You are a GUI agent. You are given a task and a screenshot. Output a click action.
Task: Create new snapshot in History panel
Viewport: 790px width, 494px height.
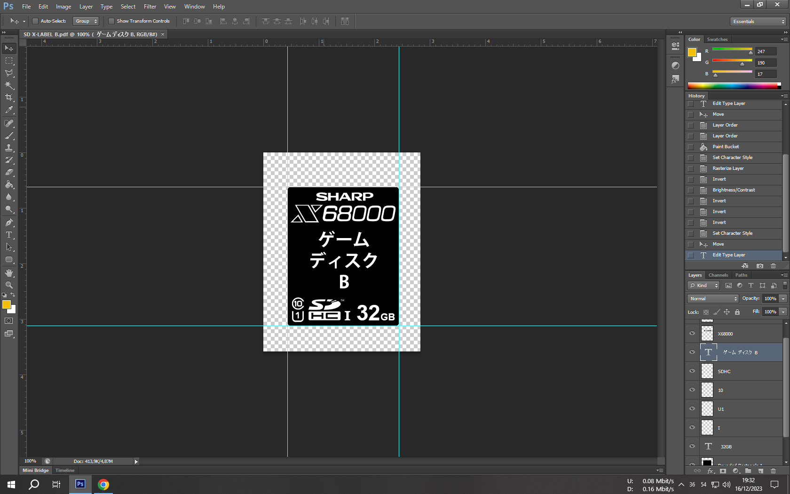[x=760, y=266]
